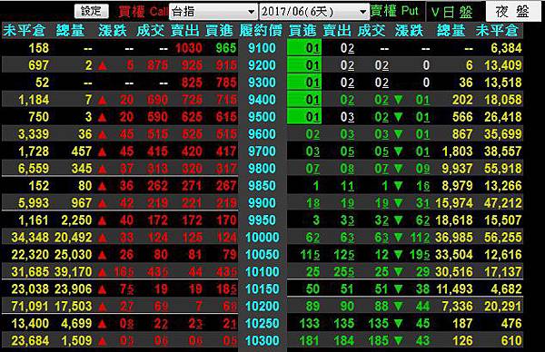Click the put-side 總量 column header
The image size is (545, 352).
451,31
